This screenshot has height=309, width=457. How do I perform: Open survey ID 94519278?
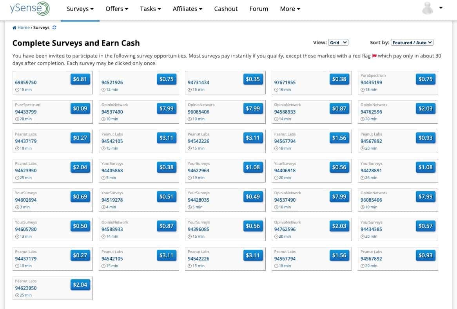[112, 200]
